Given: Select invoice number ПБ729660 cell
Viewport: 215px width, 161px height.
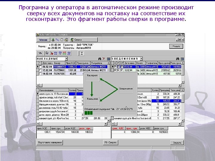Looking at the screenshot, I should (59, 70).
